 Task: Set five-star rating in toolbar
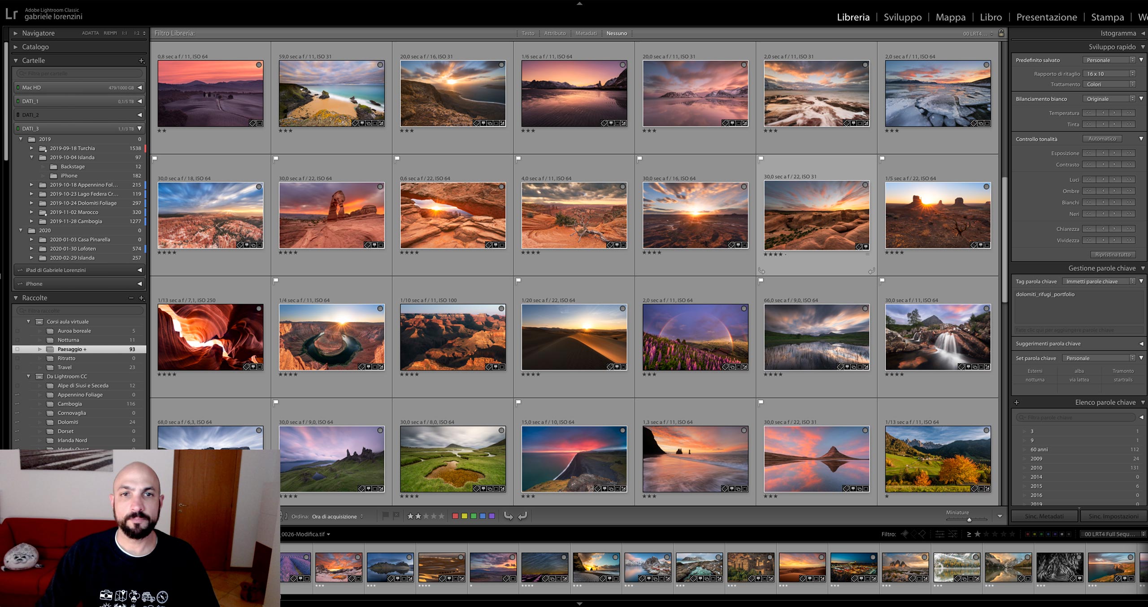(x=441, y=516)
